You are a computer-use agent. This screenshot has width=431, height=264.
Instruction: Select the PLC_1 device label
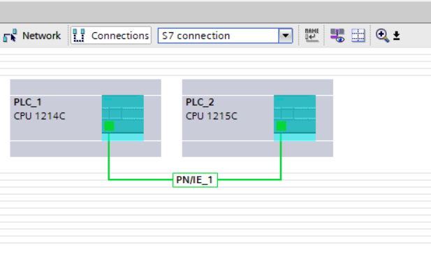(27, 102)
